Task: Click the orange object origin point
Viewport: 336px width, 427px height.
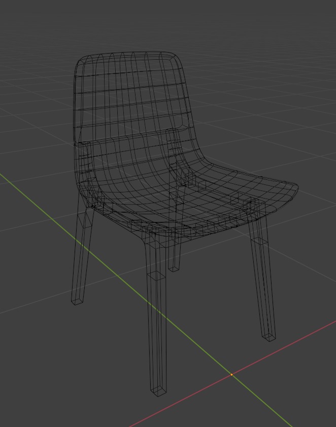Action: coord(232,375)
